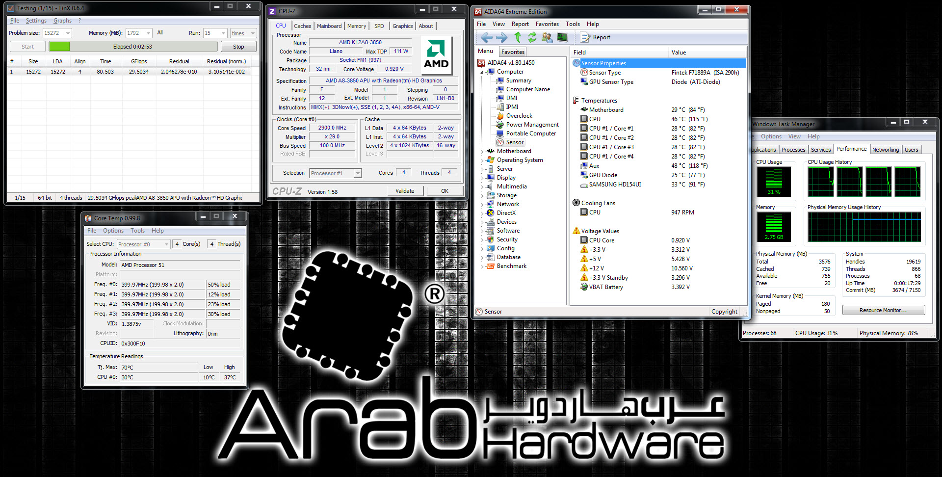
Task: Open Core Temp Tools menu
Action: (137, 231)
